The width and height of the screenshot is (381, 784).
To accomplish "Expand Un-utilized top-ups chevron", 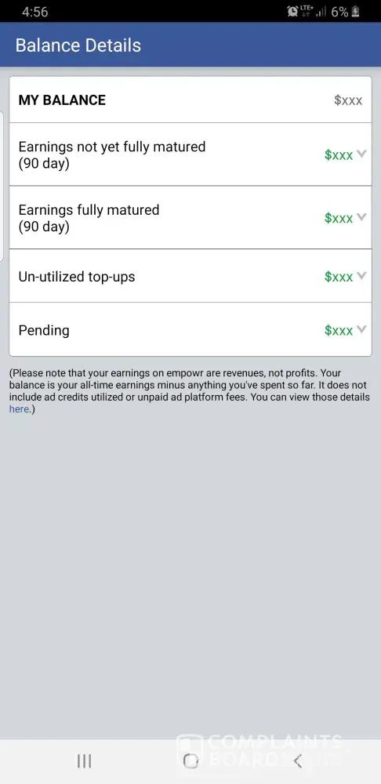I will 361,276.
